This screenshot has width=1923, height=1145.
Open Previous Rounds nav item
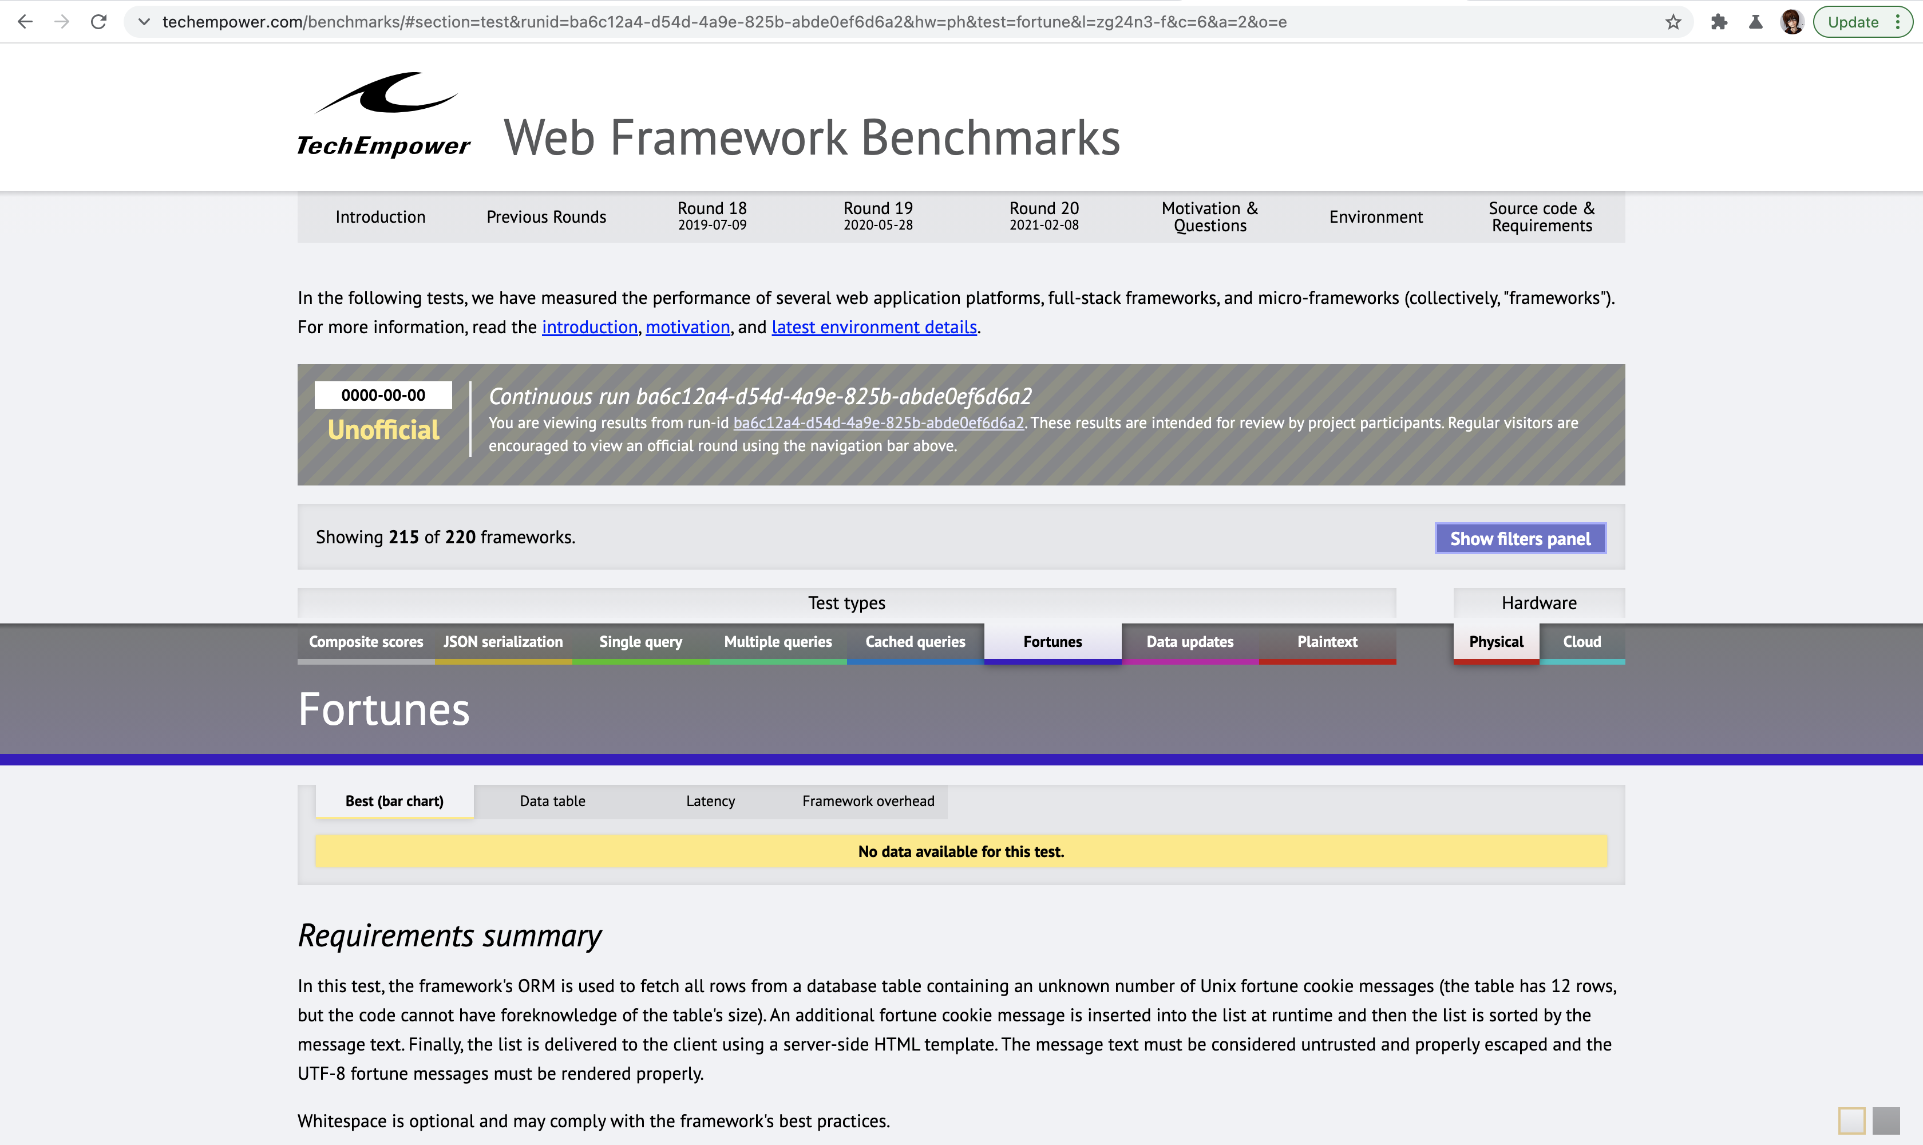(x=546, y=217)
